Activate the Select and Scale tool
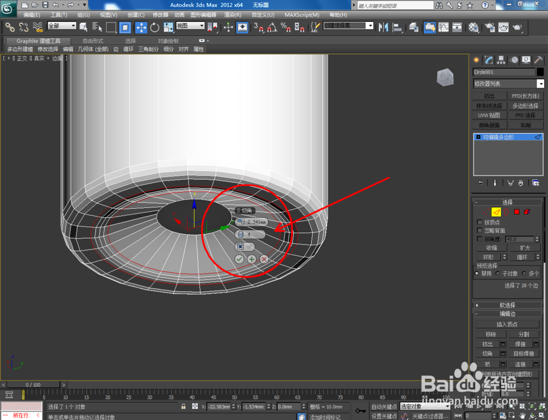Screen dimensions: 548x420 (168, 27)
